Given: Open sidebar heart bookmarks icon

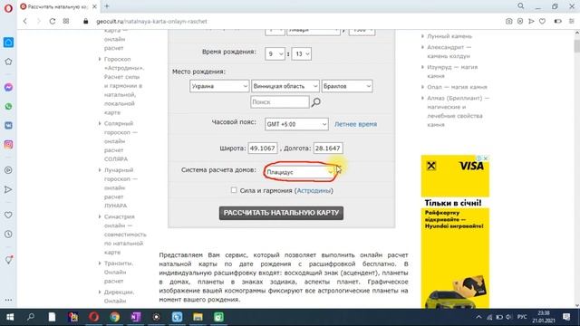Looking at the screenshot, I should coord(8,216).
